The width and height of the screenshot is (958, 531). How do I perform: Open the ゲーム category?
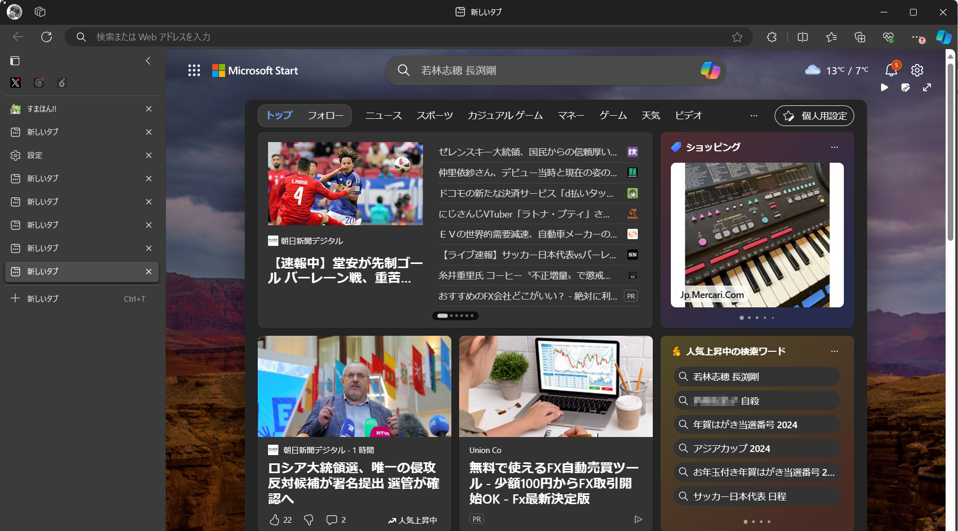(613, 115)
